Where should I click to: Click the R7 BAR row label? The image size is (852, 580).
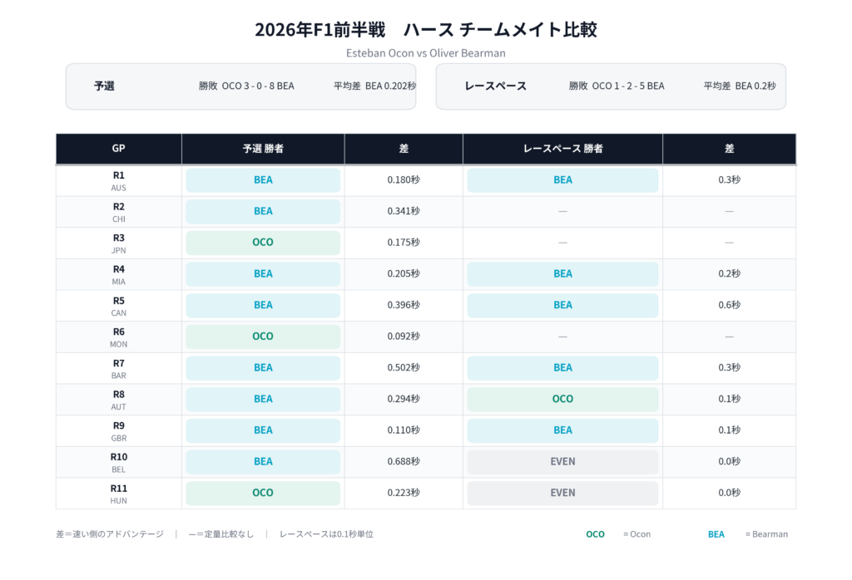[x=118, y=369]
